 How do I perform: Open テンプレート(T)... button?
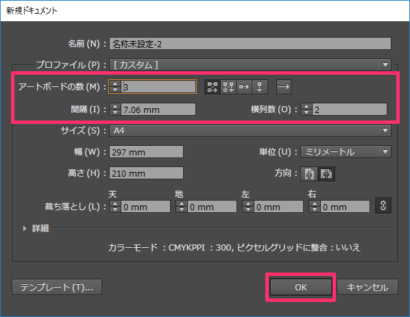tap(57, 287)
